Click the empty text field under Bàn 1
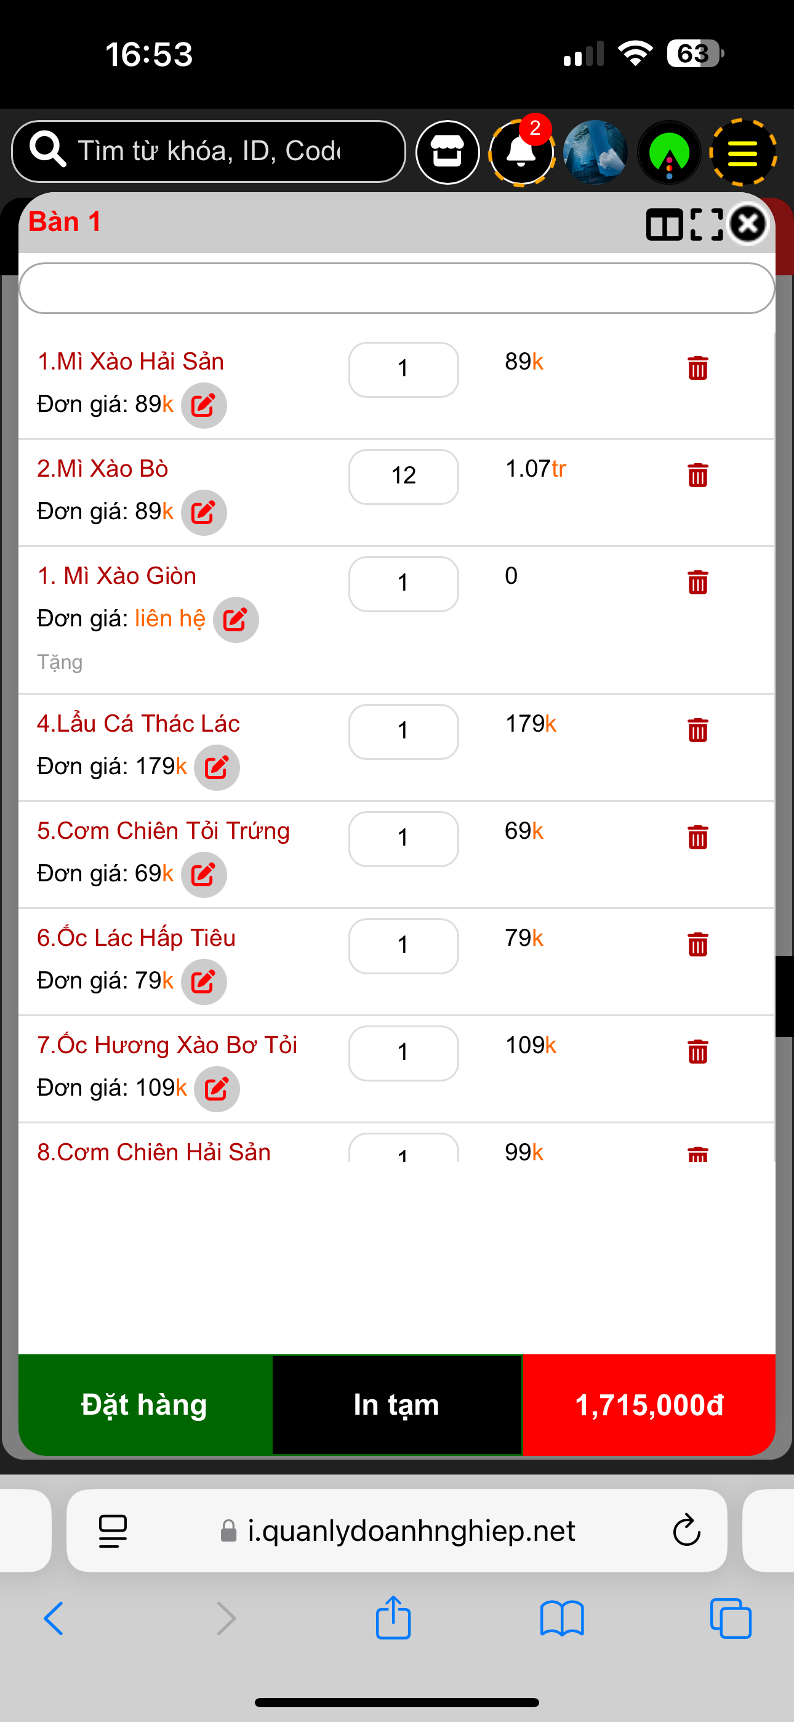 tap(396, 288)
